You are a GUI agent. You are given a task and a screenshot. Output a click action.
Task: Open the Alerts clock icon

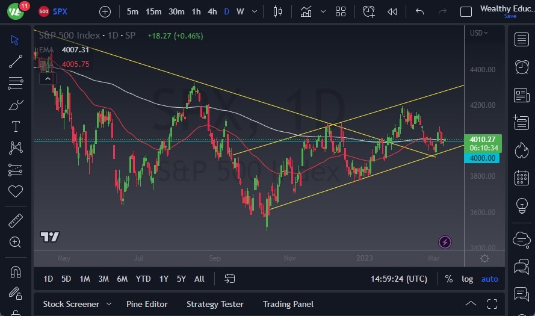522,67
